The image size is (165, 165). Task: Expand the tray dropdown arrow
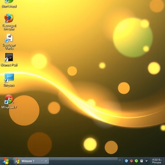(x=146, y=161)
